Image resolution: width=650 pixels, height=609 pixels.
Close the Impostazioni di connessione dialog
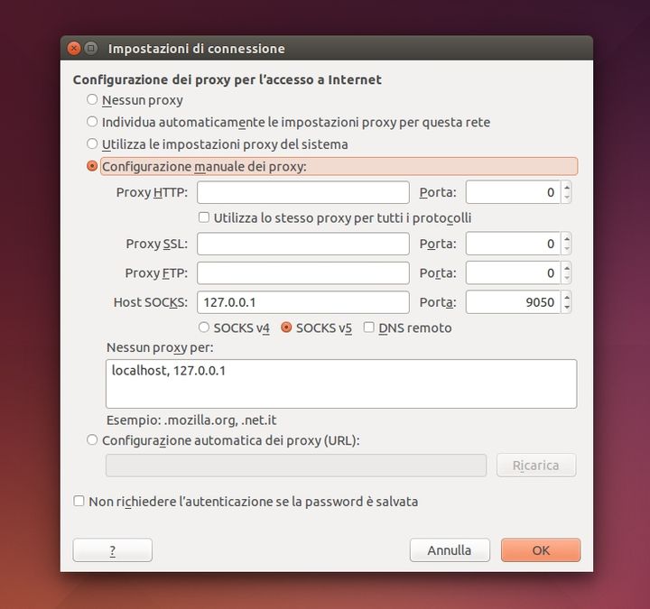[74, 49]
